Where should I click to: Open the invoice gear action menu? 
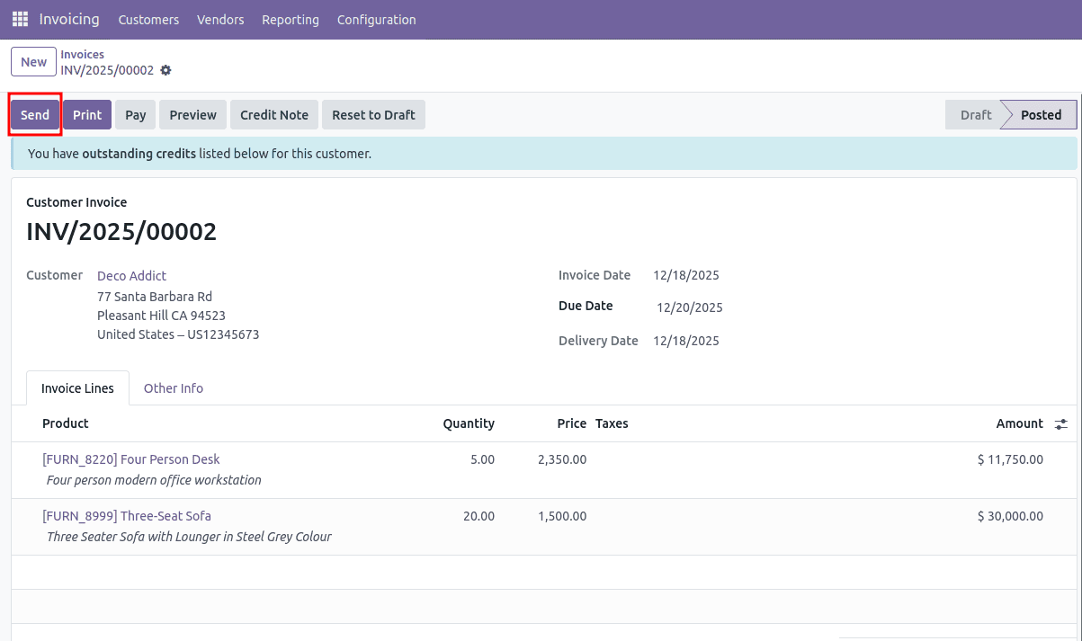[x=165, y=70]
